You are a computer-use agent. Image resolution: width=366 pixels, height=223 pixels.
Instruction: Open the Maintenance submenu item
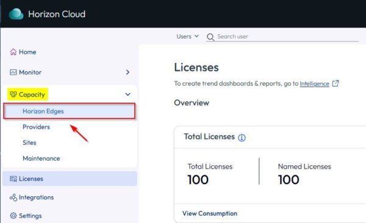tap(41, 158)
